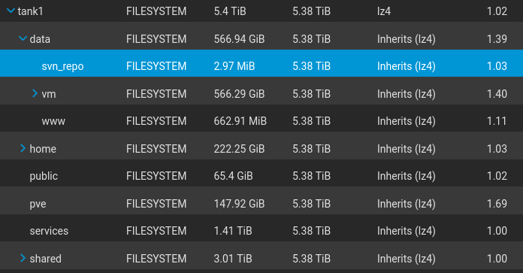The width and height of the screenshot is (523, 273).
Task: Click the 1.41 TiB services used value
Action: pyautogui.click(x=233, y=231)
